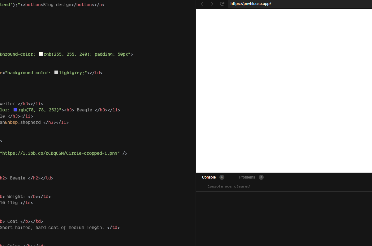Click the forward navigation arrow in preview
The width and height of the screenshot is (372, 246).
click(x=212, y=4)
